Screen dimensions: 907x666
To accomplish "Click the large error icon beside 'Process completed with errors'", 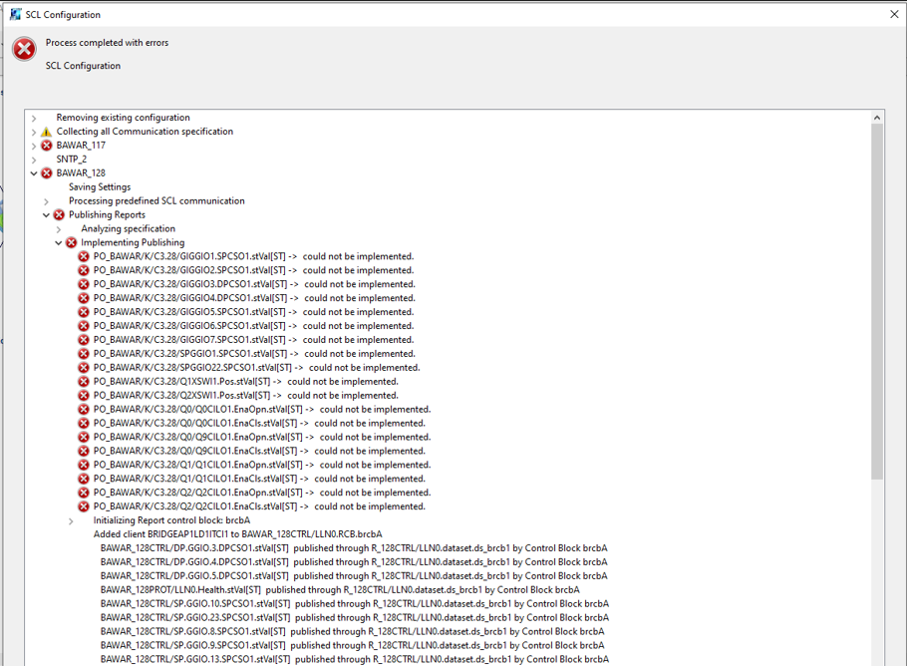I will coord(24,48).
